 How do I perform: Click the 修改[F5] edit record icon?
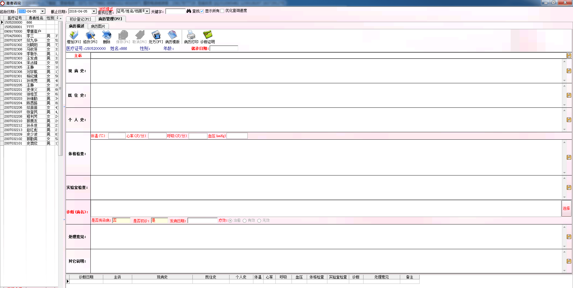(x=90, y=35)
